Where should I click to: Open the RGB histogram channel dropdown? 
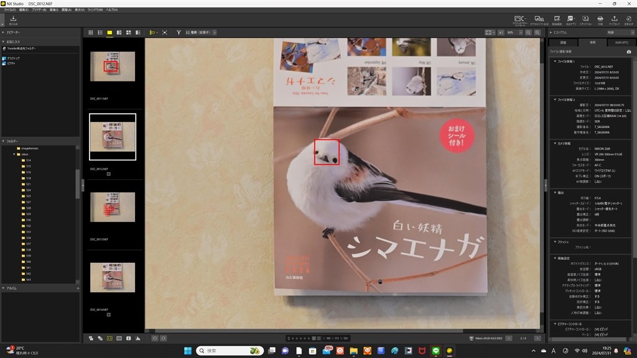[620, 32]
